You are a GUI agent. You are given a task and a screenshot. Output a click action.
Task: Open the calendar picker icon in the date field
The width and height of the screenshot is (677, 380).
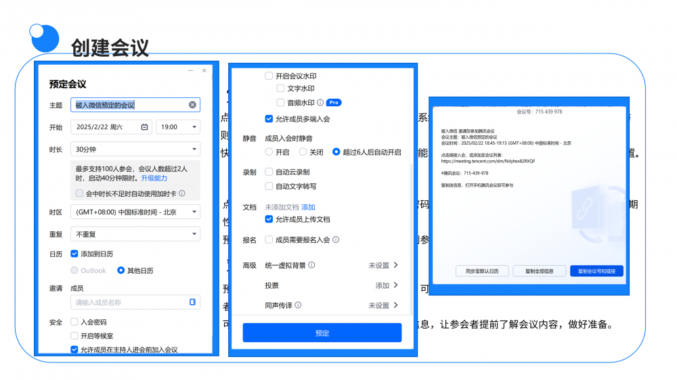coord(145,127)
